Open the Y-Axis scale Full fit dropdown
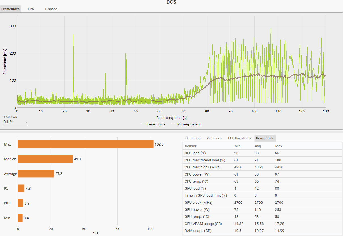Screen dimensions: 343x236 point(15,122)
